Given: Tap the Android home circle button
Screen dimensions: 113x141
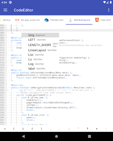Looking at the screenshot, I should (57, 136).
